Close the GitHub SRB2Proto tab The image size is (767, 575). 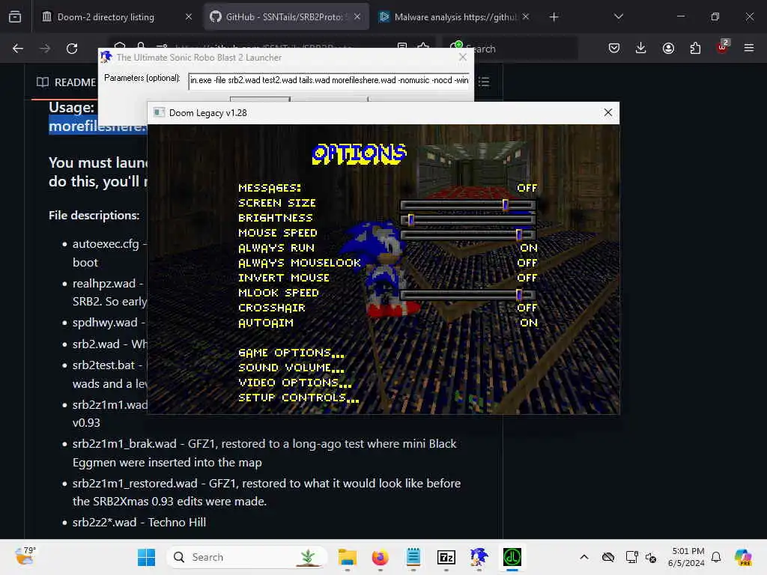[357, 16]
